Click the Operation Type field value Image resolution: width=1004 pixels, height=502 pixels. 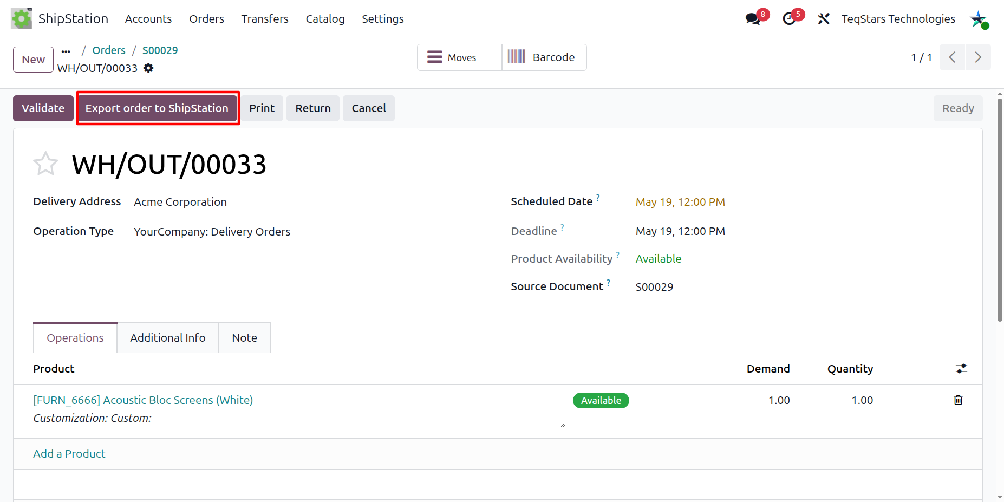[x=212, y=232]
